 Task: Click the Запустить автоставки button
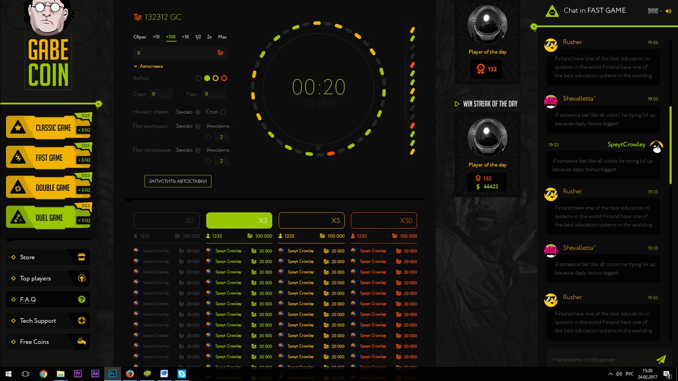tap(178, 181)
